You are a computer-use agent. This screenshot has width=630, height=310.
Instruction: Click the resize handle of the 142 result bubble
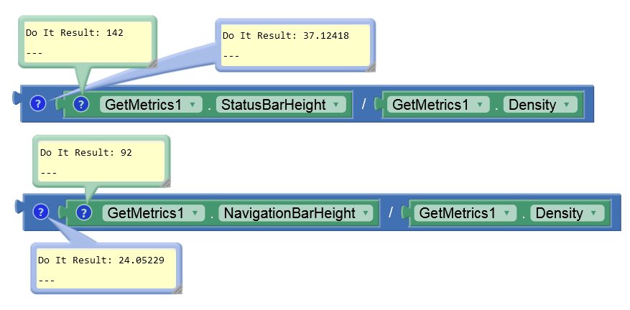point(152,63)
